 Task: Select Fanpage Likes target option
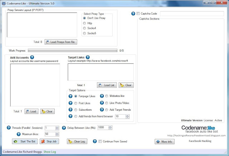[75, 96]
